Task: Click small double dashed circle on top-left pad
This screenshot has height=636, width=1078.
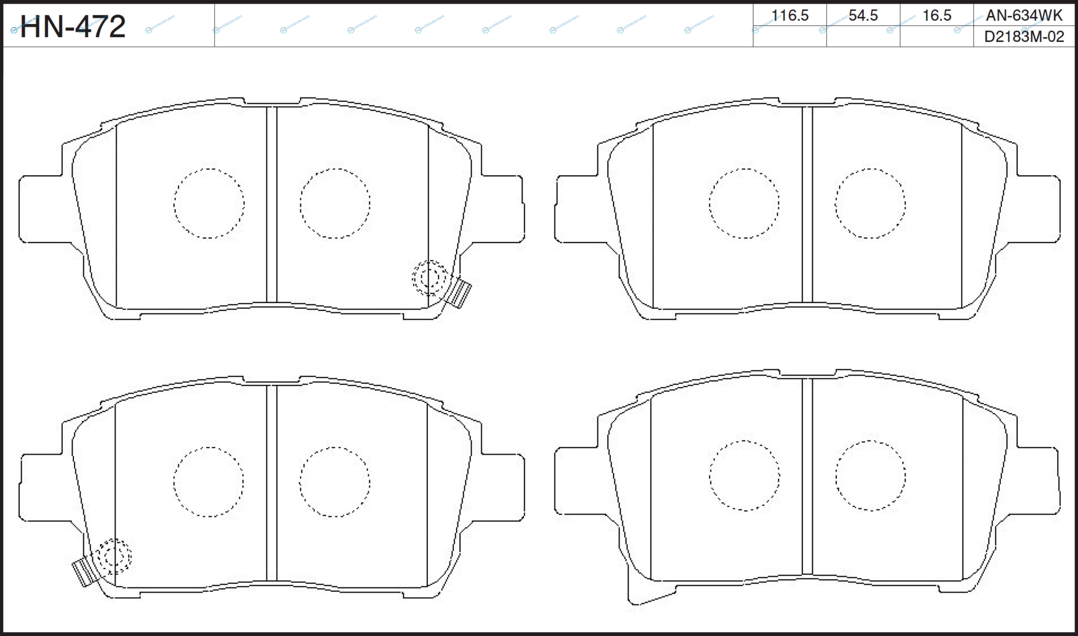Action: [429, 278]
